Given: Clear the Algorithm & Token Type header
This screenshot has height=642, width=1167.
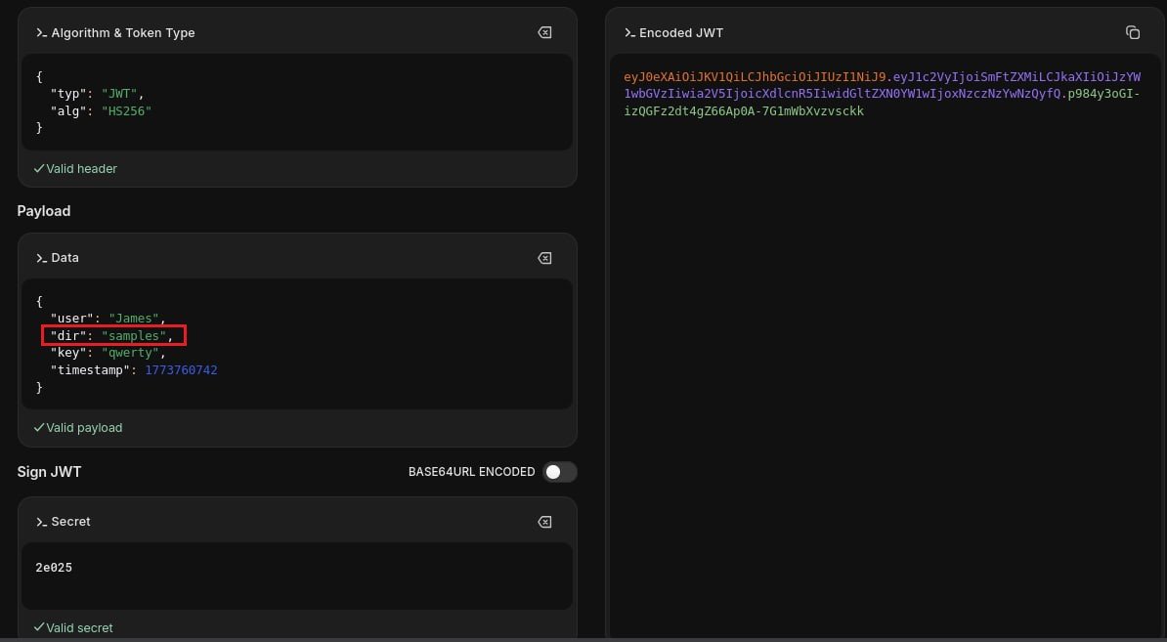Looking at the screenshot, I should point(544,33).
